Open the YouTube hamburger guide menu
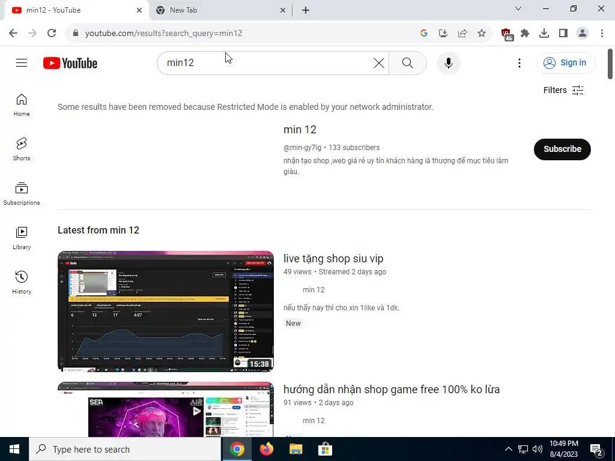Viewport: 615px width, 461px height. [x=22, y=62]
